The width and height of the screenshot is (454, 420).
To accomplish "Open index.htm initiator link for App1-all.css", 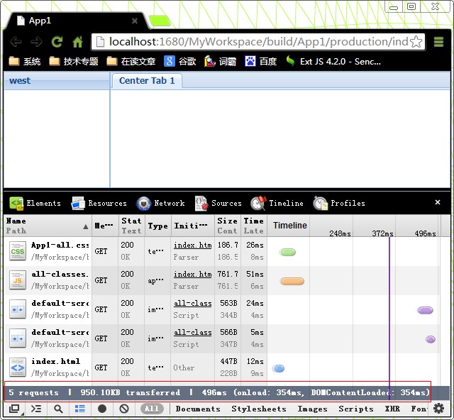I will tap(192, 245).
